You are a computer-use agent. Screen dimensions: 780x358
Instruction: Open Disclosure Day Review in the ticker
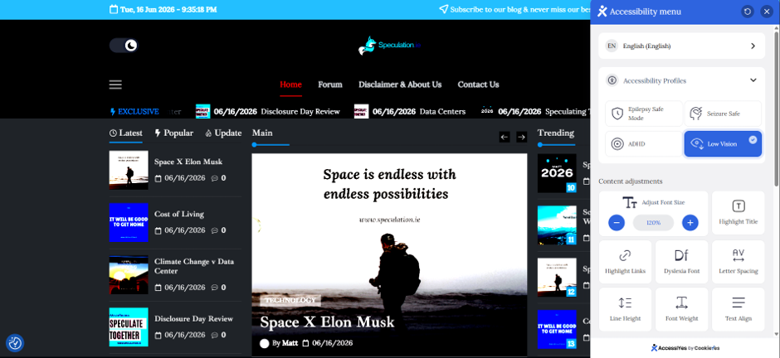point(300,112)
